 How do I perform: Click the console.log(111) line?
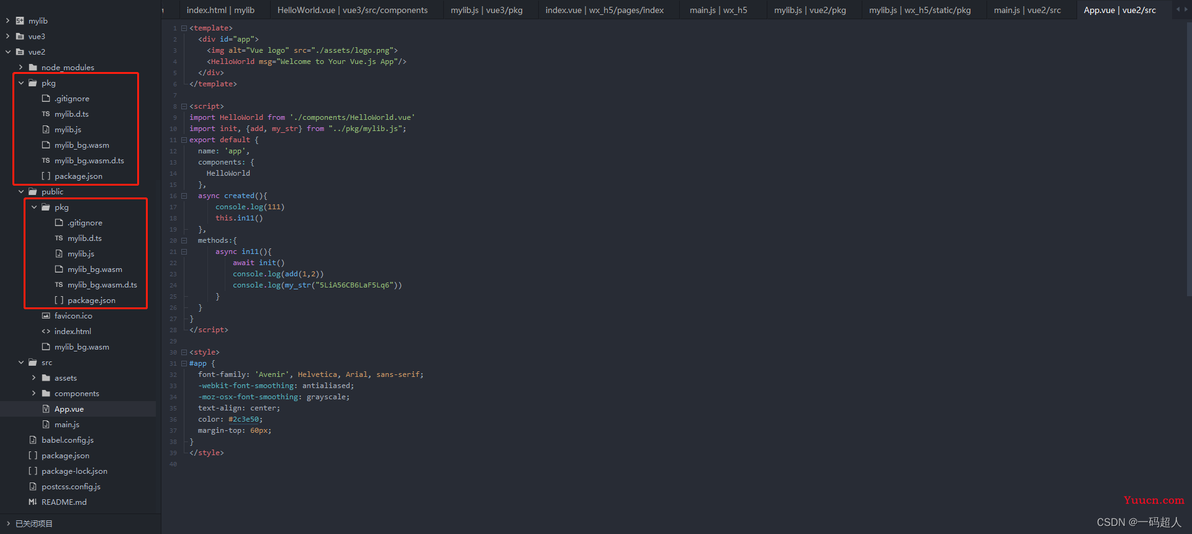tap(250, 207)
